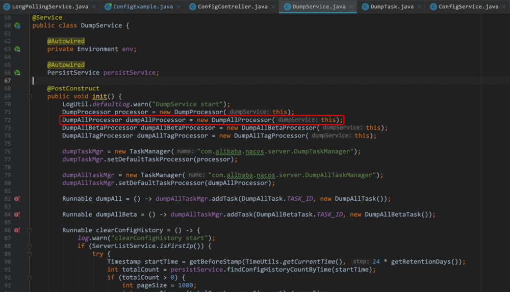Click the DumpService class name on line 60
Image resolution: width=510 pixels, height=292 pixels.
coord(101,25)
